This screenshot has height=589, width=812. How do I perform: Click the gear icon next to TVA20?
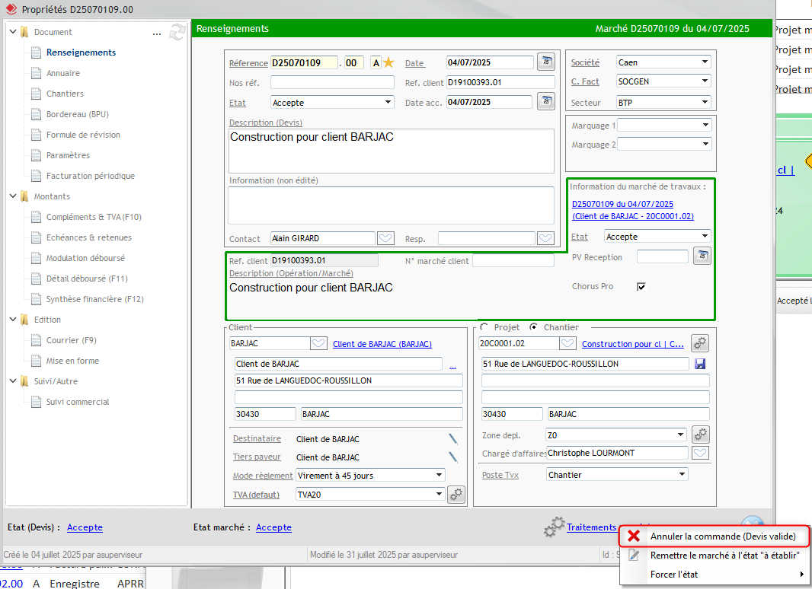tap(456, 494)
